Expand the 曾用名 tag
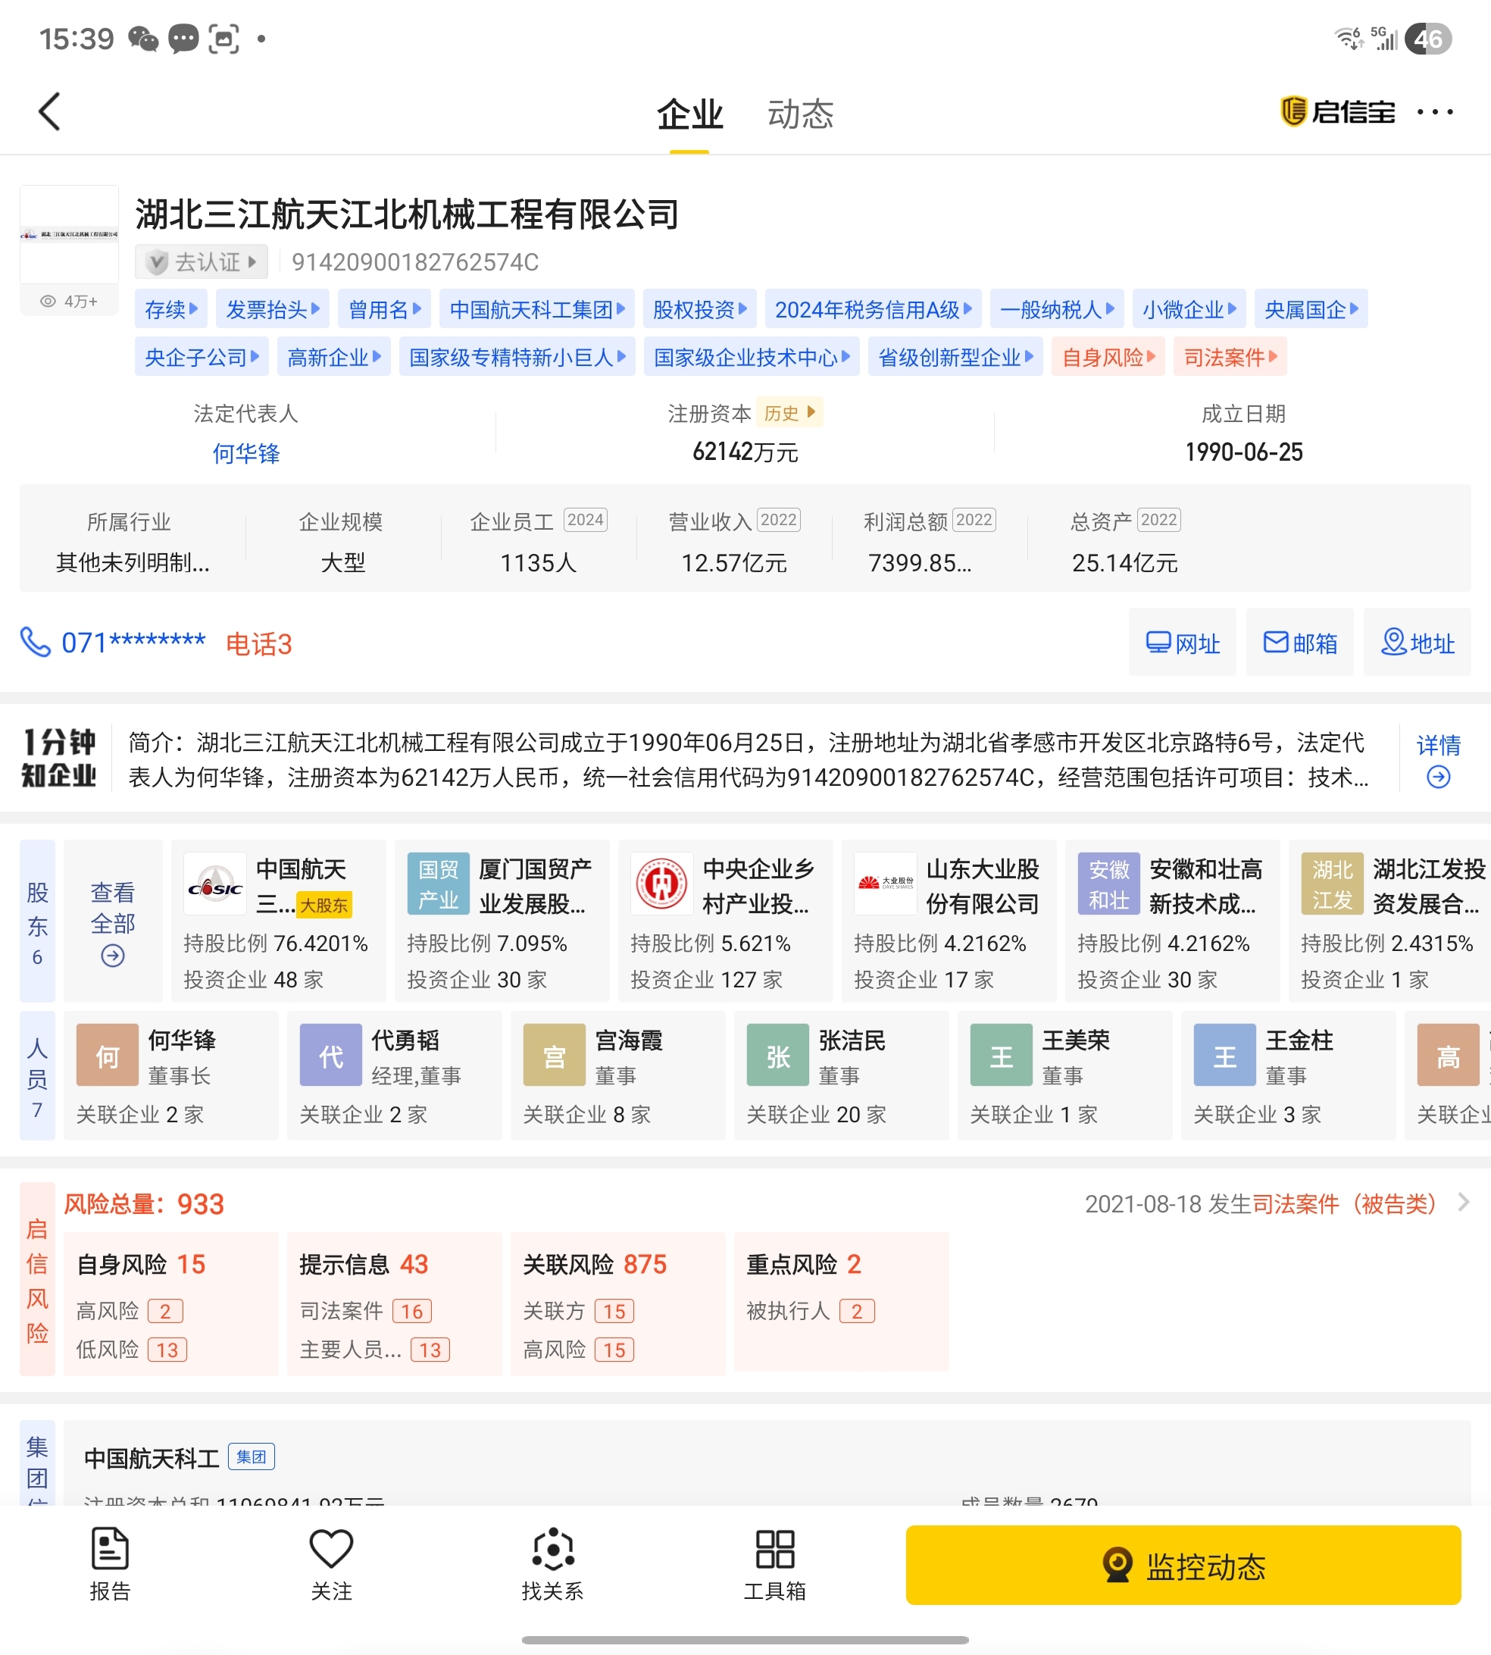 point(384,310)
